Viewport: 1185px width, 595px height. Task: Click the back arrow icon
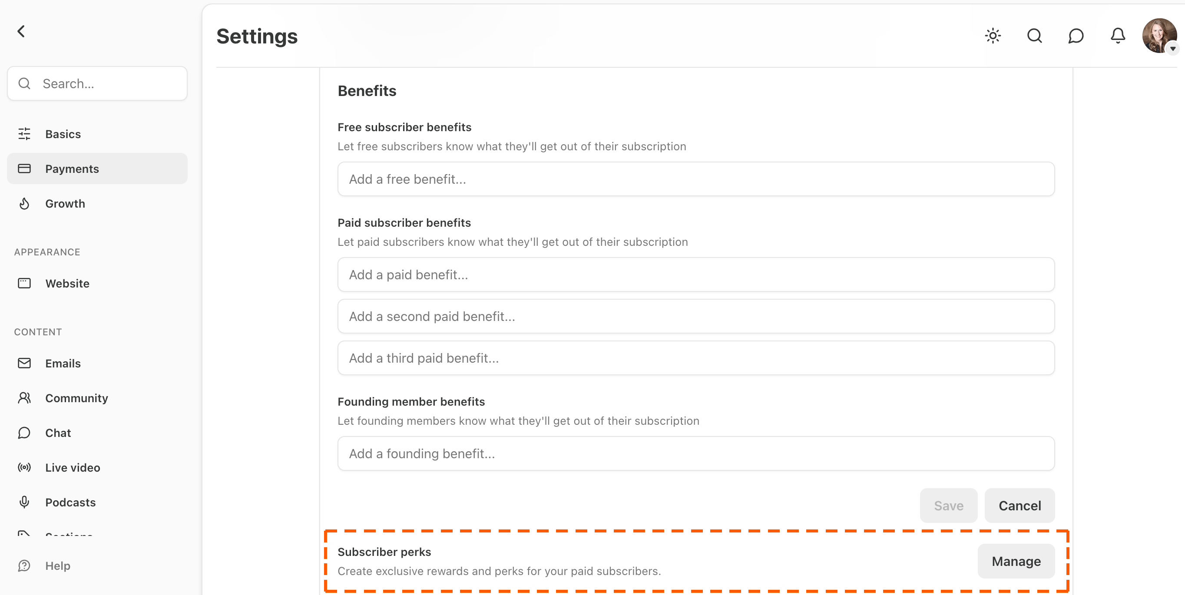click(x=21, y=31)
